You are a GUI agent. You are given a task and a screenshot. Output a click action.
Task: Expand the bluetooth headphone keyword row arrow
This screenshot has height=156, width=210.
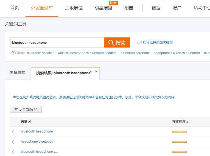[13, 132]
